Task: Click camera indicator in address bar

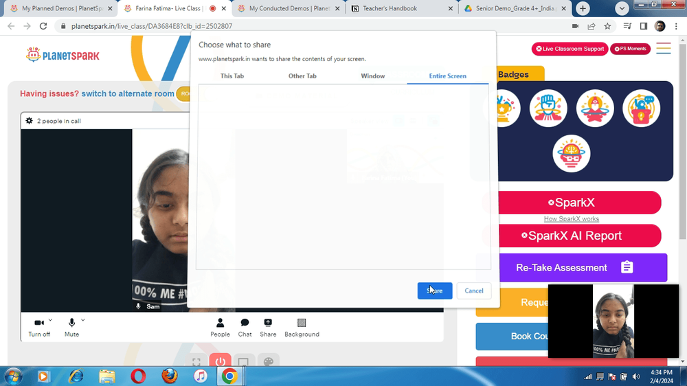Action: [x=575, y=26]
